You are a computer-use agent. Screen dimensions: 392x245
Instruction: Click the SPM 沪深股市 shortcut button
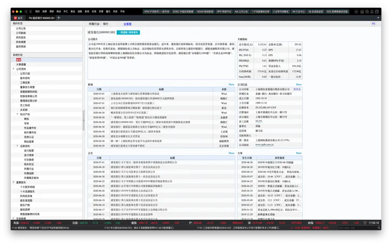[x=157, y=11]
